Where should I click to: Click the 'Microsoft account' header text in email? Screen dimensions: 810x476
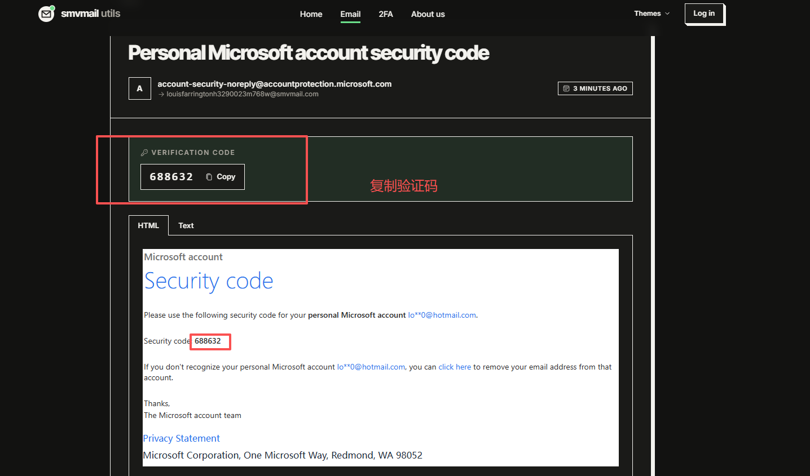(183, 257)
